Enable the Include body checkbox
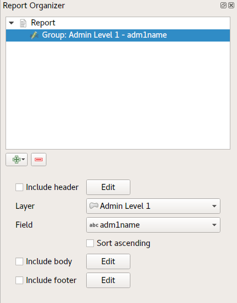 point(19,261)
